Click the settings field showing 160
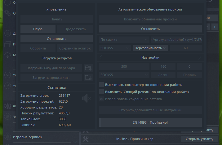The image size is (222, 145). point(163,66)
